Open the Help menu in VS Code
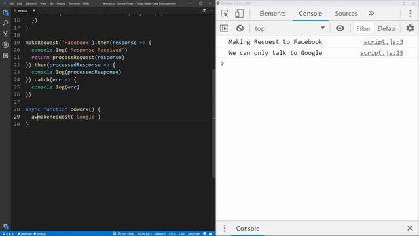Screen dimensions: 419x236 point(86,3)
